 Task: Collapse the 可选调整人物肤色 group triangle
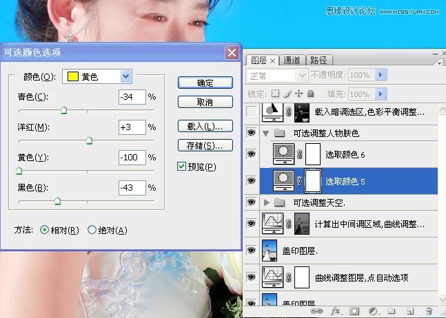tap(266, 133)
